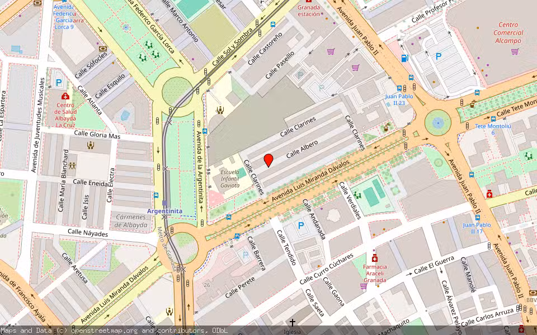Click the parking icon beside Calle Tendido

(301, 226)
